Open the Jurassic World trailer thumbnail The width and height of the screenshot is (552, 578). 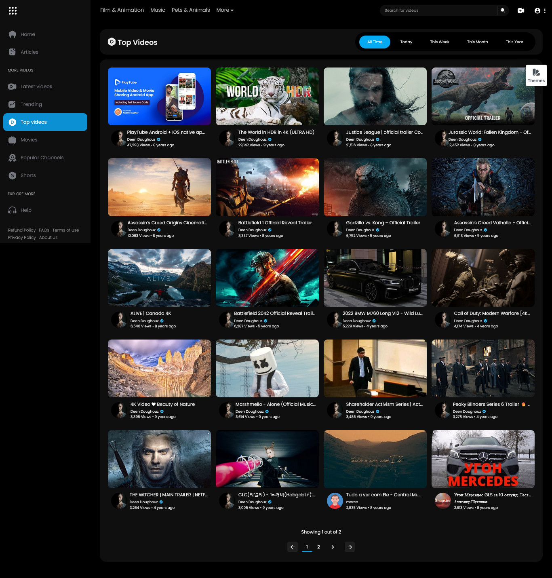click(483, 96)
